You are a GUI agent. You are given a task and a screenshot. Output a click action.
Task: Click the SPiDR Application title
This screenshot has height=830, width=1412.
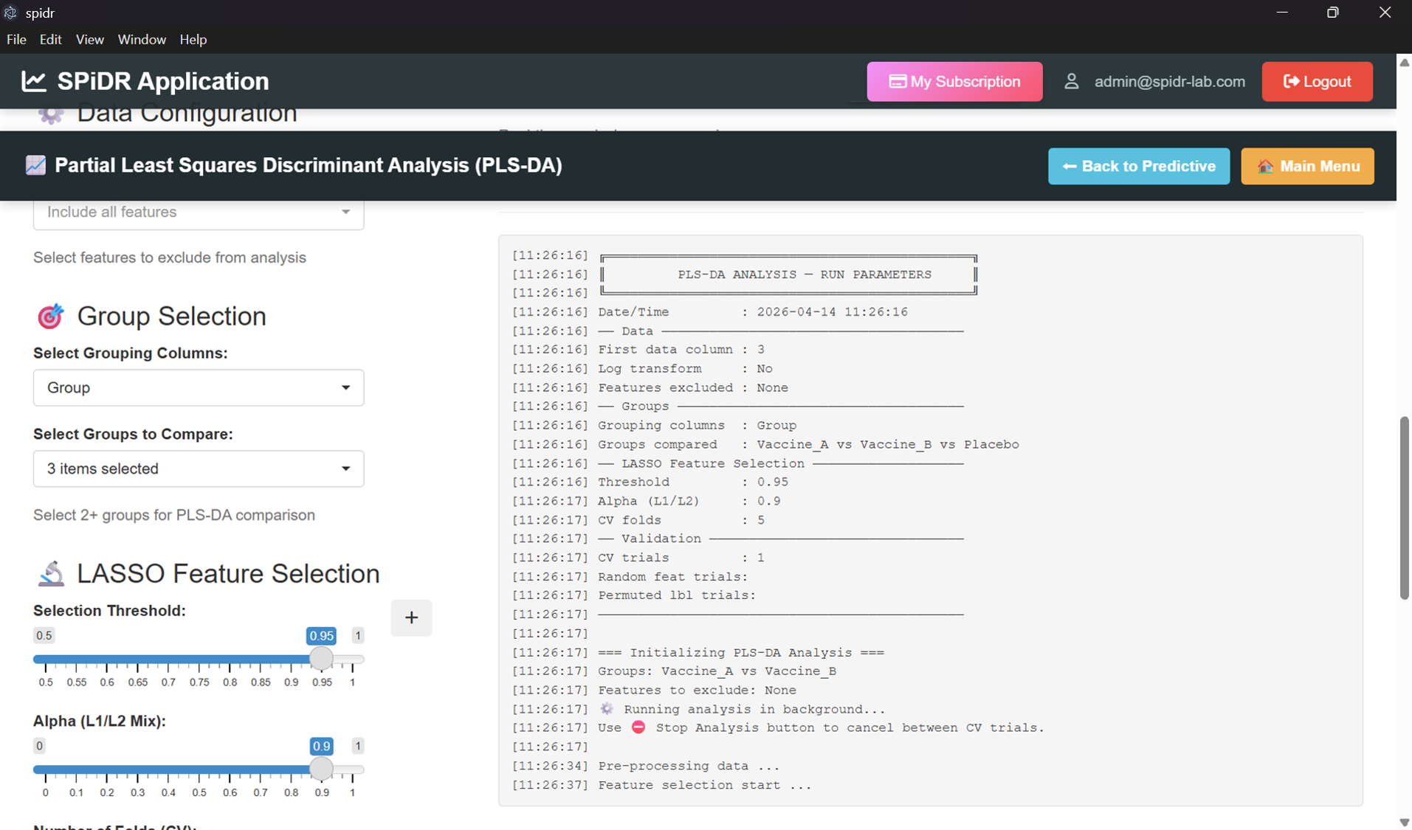(x=163, y=81)
